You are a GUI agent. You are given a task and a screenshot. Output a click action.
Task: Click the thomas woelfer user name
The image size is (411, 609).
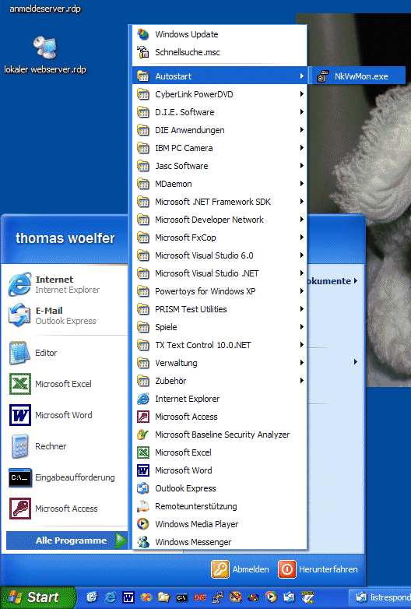coord(65,238)
